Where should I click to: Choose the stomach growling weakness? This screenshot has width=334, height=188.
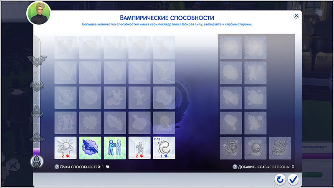coord(231,148)
